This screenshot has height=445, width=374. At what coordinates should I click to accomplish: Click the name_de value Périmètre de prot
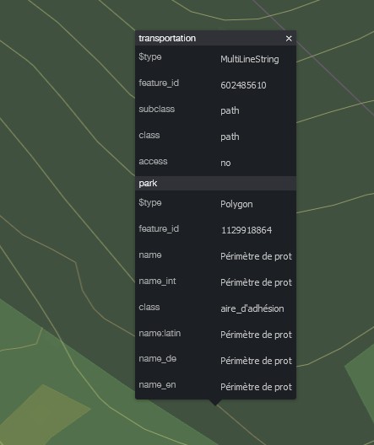click(256, 361)
